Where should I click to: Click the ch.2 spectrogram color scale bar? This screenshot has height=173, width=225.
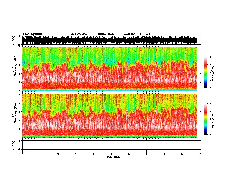click(206, 119)
